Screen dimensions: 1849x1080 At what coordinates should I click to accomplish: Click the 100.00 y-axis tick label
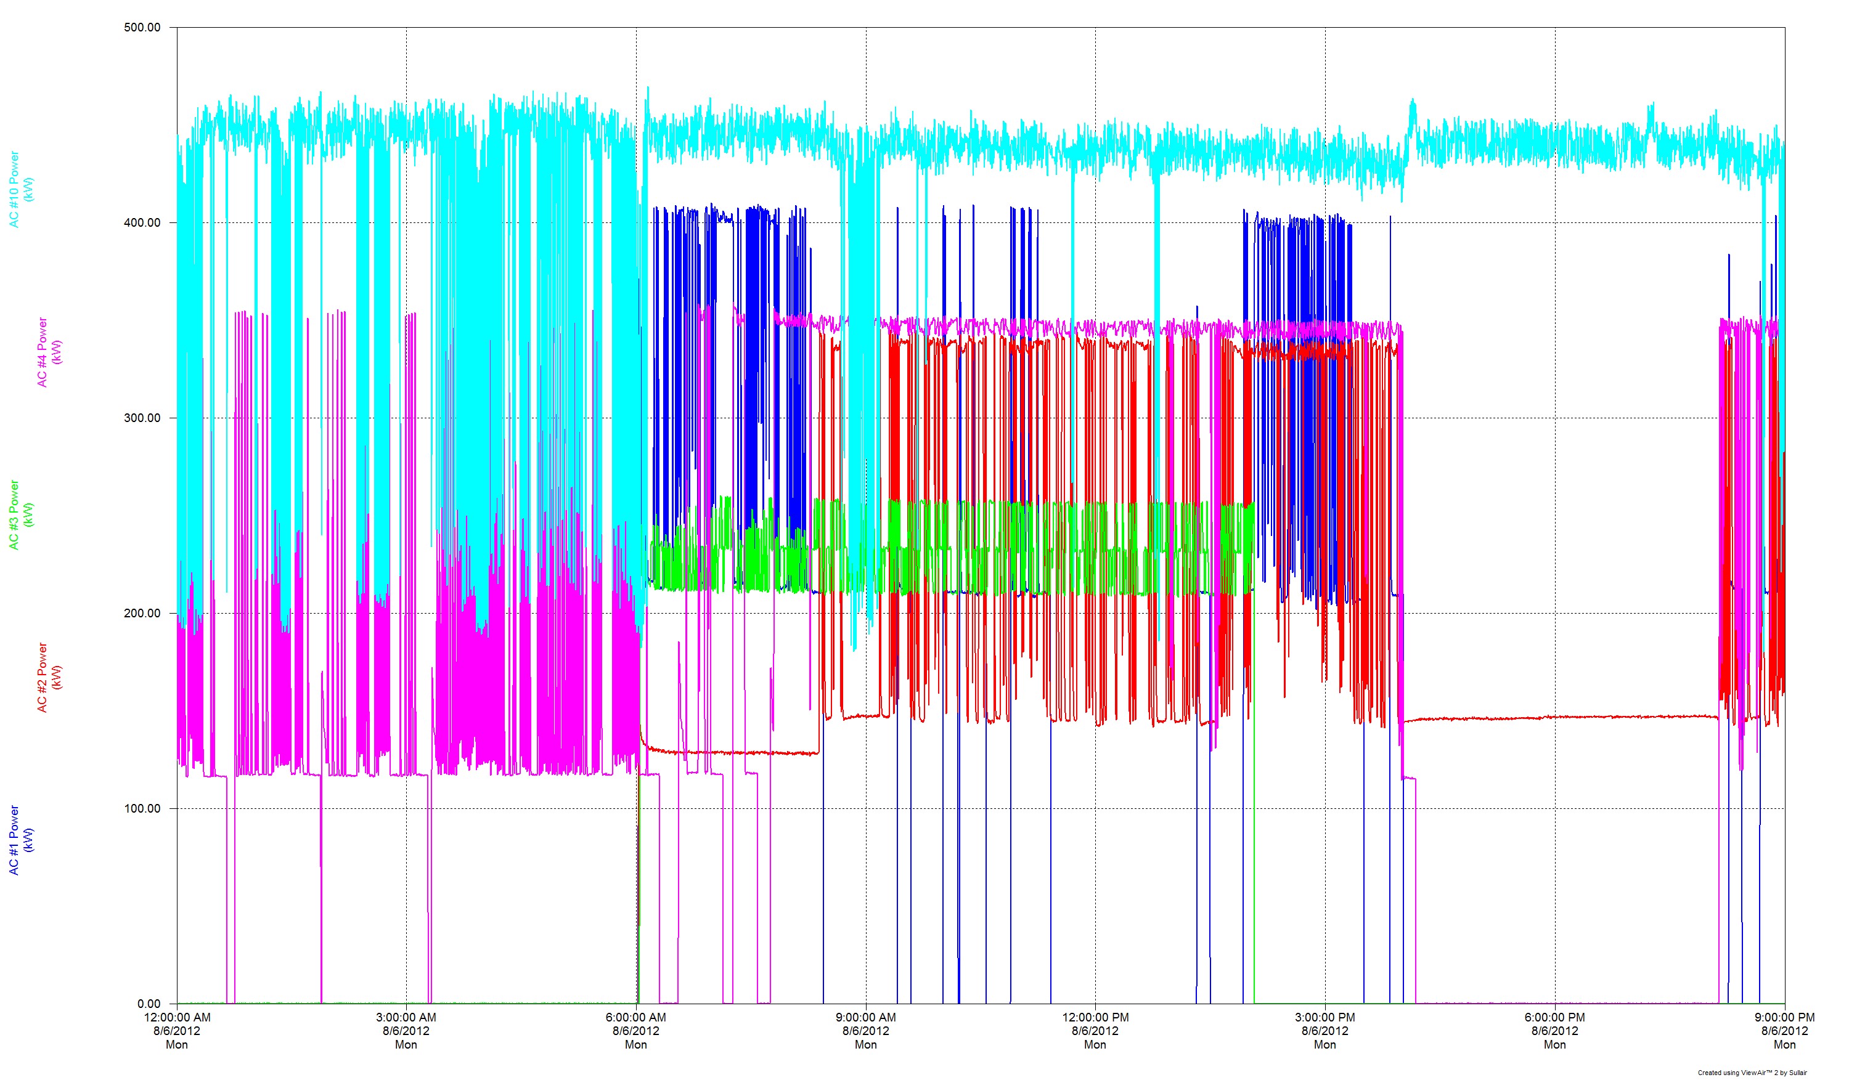point(142,809)
